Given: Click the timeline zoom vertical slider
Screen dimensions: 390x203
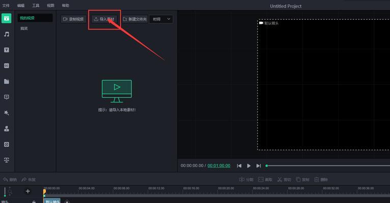Looking at the screenshot, I should point(5,192).
